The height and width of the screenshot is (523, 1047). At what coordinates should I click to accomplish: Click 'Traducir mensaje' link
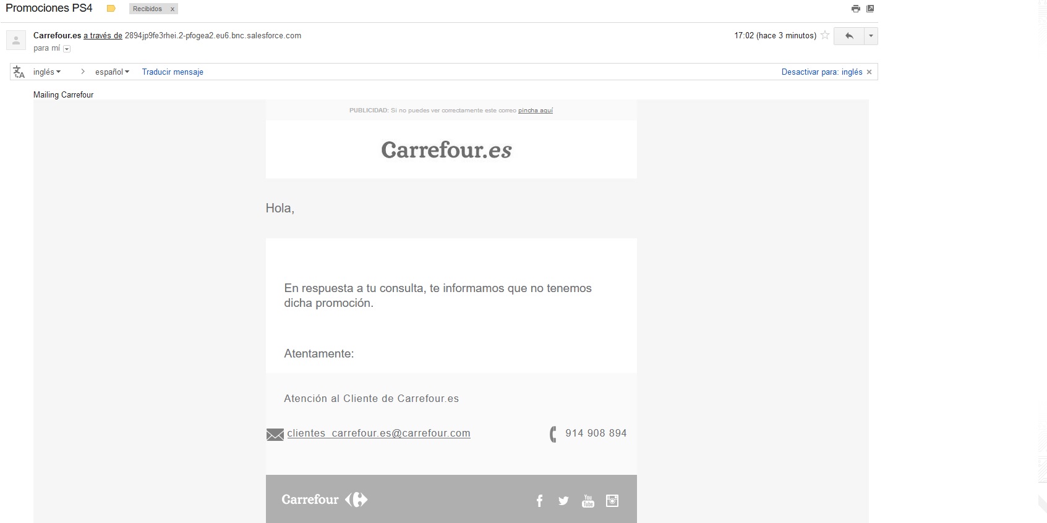click(173, 72)
